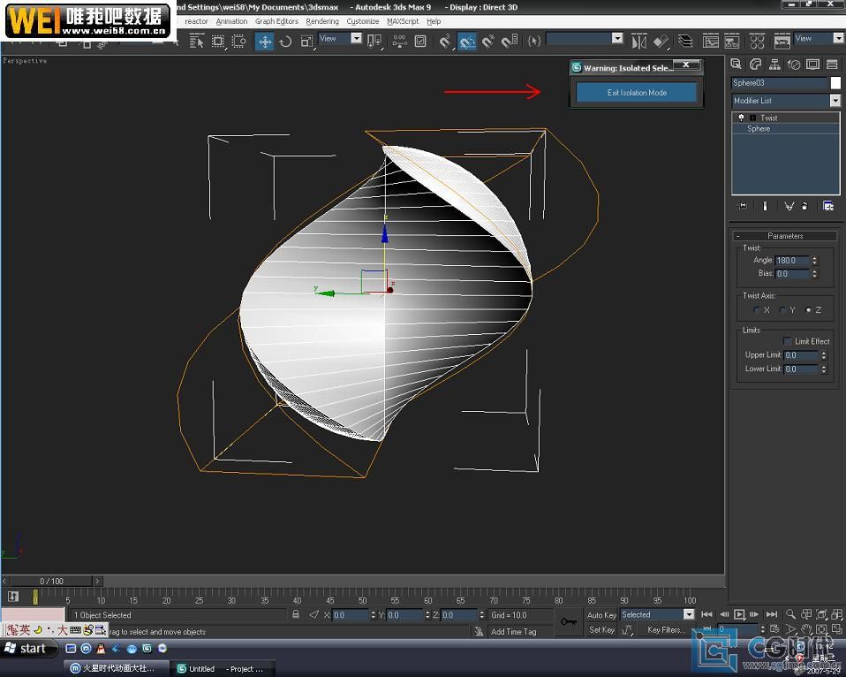Click the Upper Limit spinner arrows
This screenshot has height=677, width=846.
coord(823,355)
